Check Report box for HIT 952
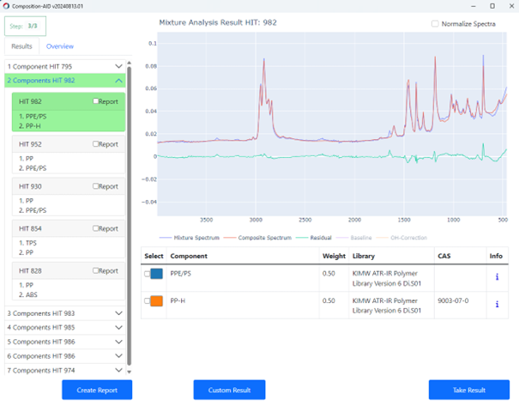The image size is (519, 406). point(96,144)
